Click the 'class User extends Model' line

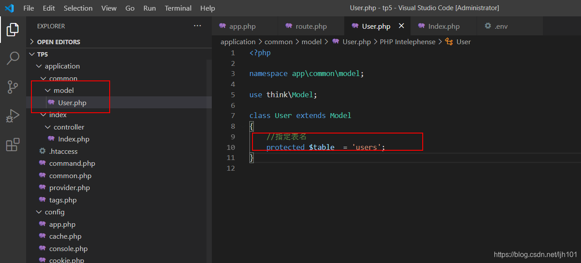pos(300,115)
